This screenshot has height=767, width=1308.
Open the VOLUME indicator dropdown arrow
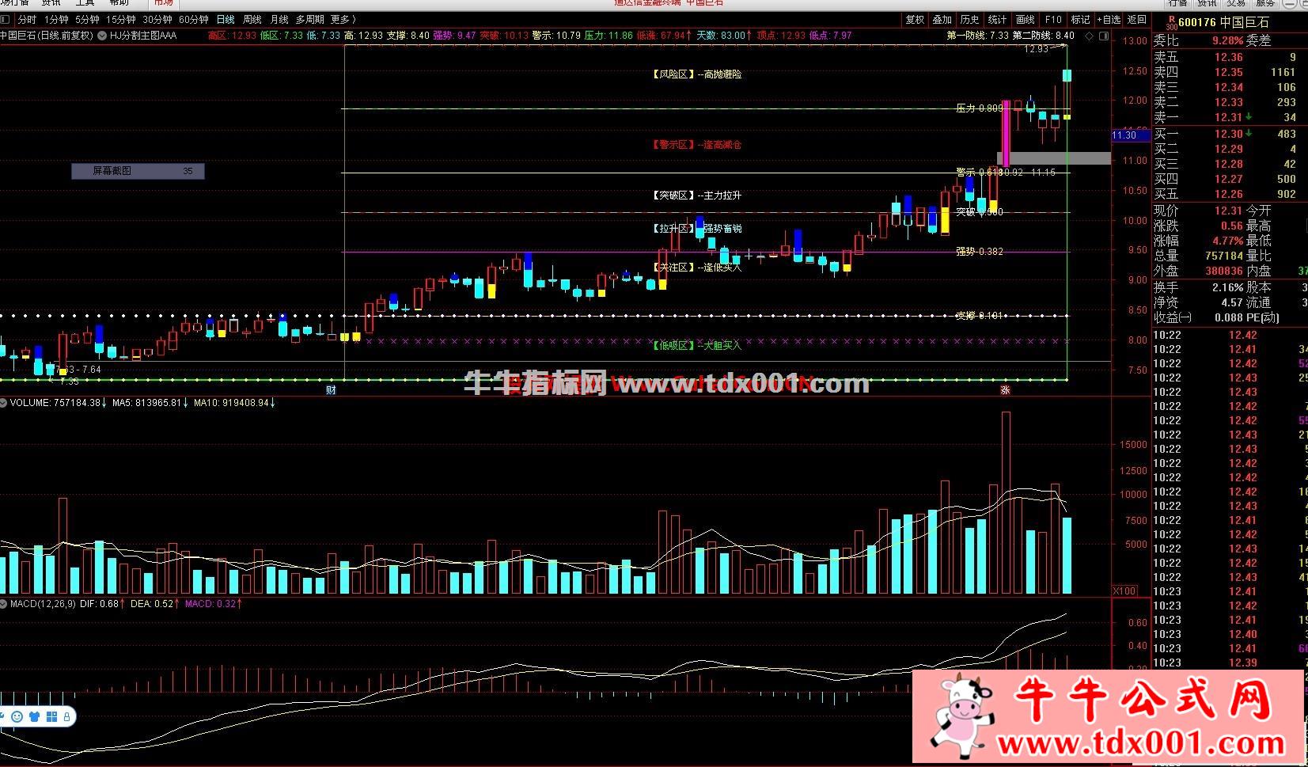click(x=4, y=403)
